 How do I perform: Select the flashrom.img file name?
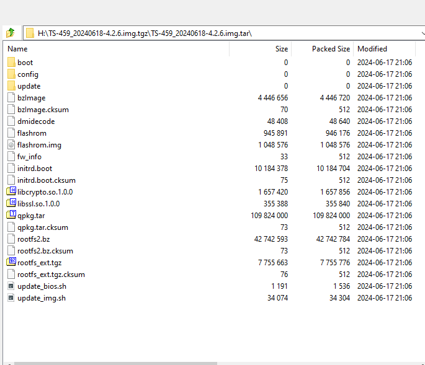click(39, 145)
